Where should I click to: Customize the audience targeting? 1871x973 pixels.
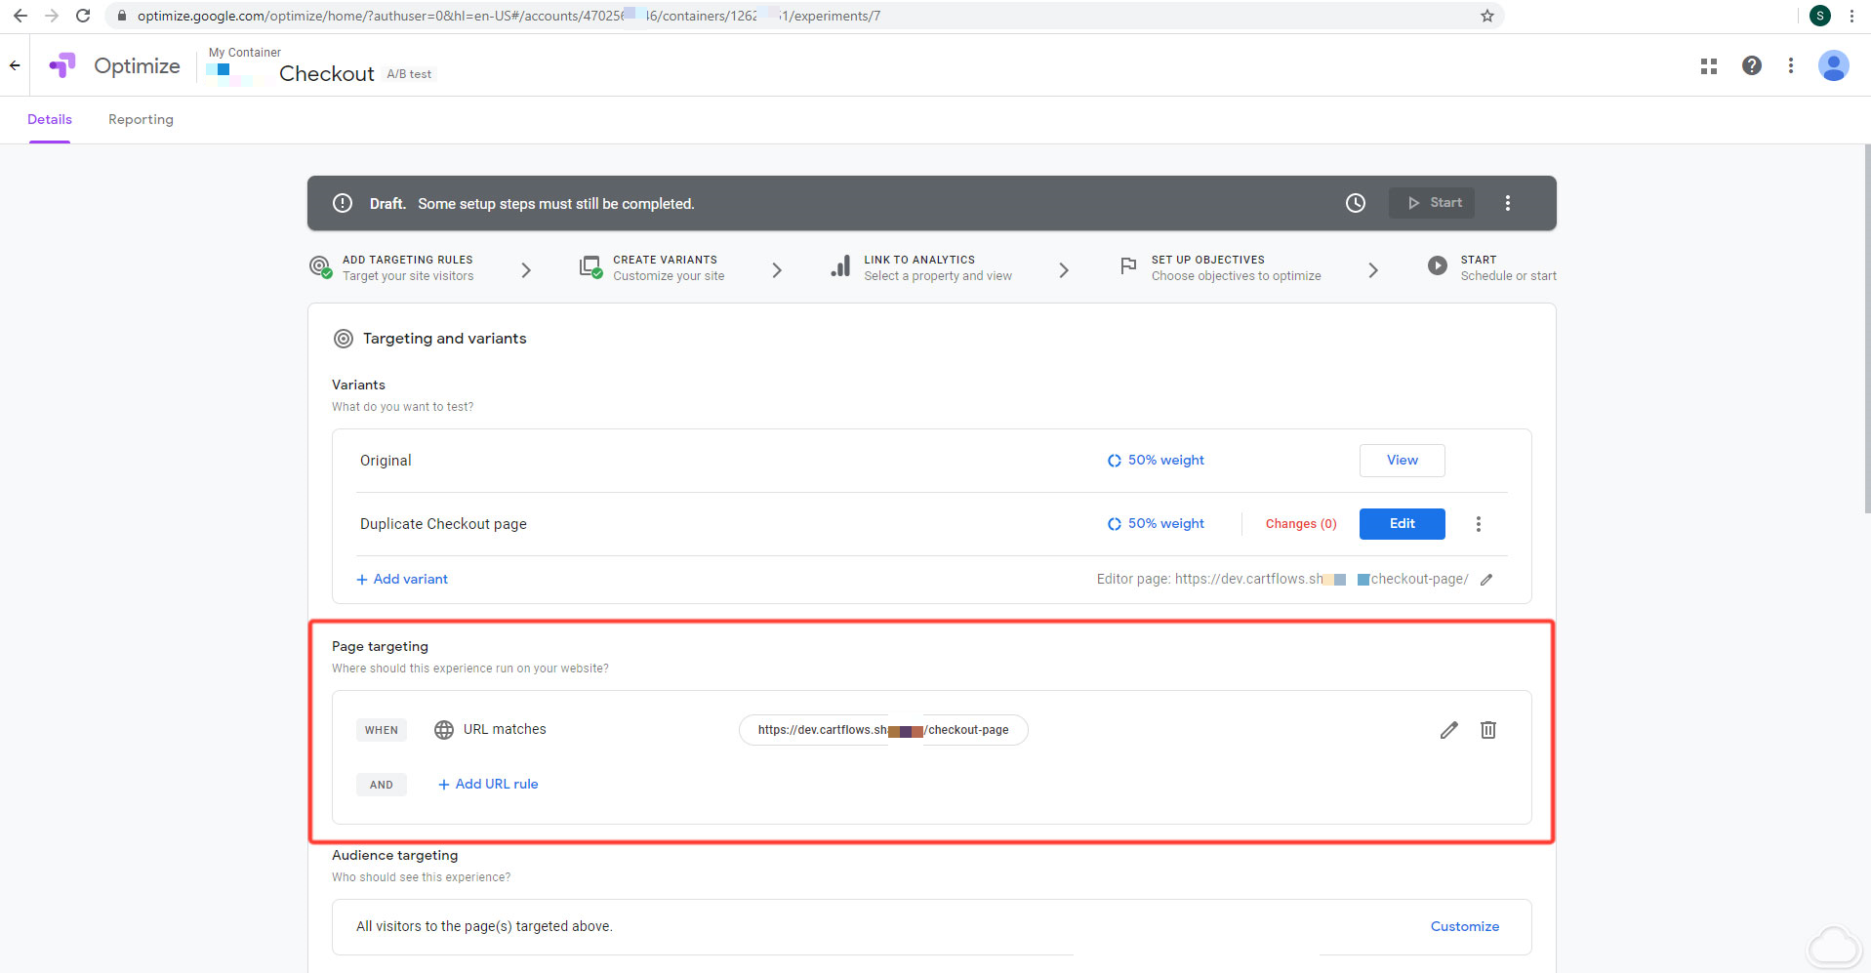(x=1464, y=926)
